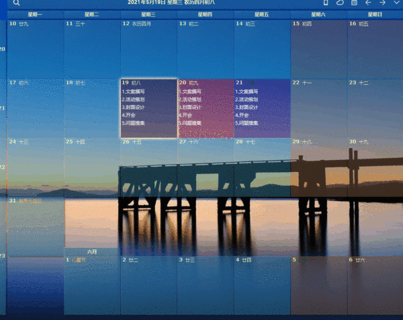The image size is (403, 320).
Task: Open the pink May 20 cell
Action: pos(206,108)
